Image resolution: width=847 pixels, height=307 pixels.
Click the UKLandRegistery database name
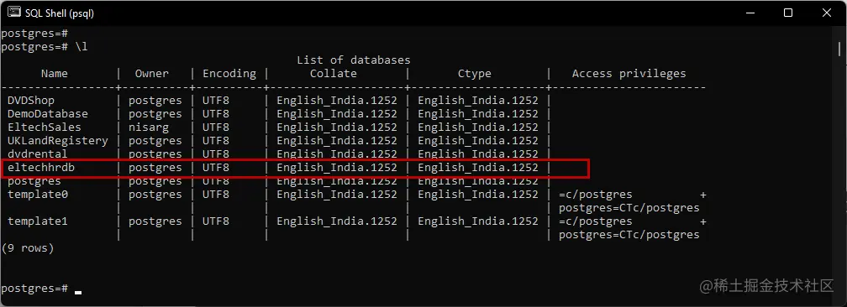click(58, 141)
